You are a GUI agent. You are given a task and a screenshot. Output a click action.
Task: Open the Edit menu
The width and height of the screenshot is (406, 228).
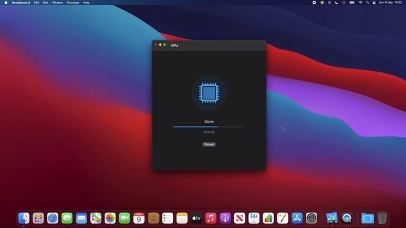coord(46,3)
